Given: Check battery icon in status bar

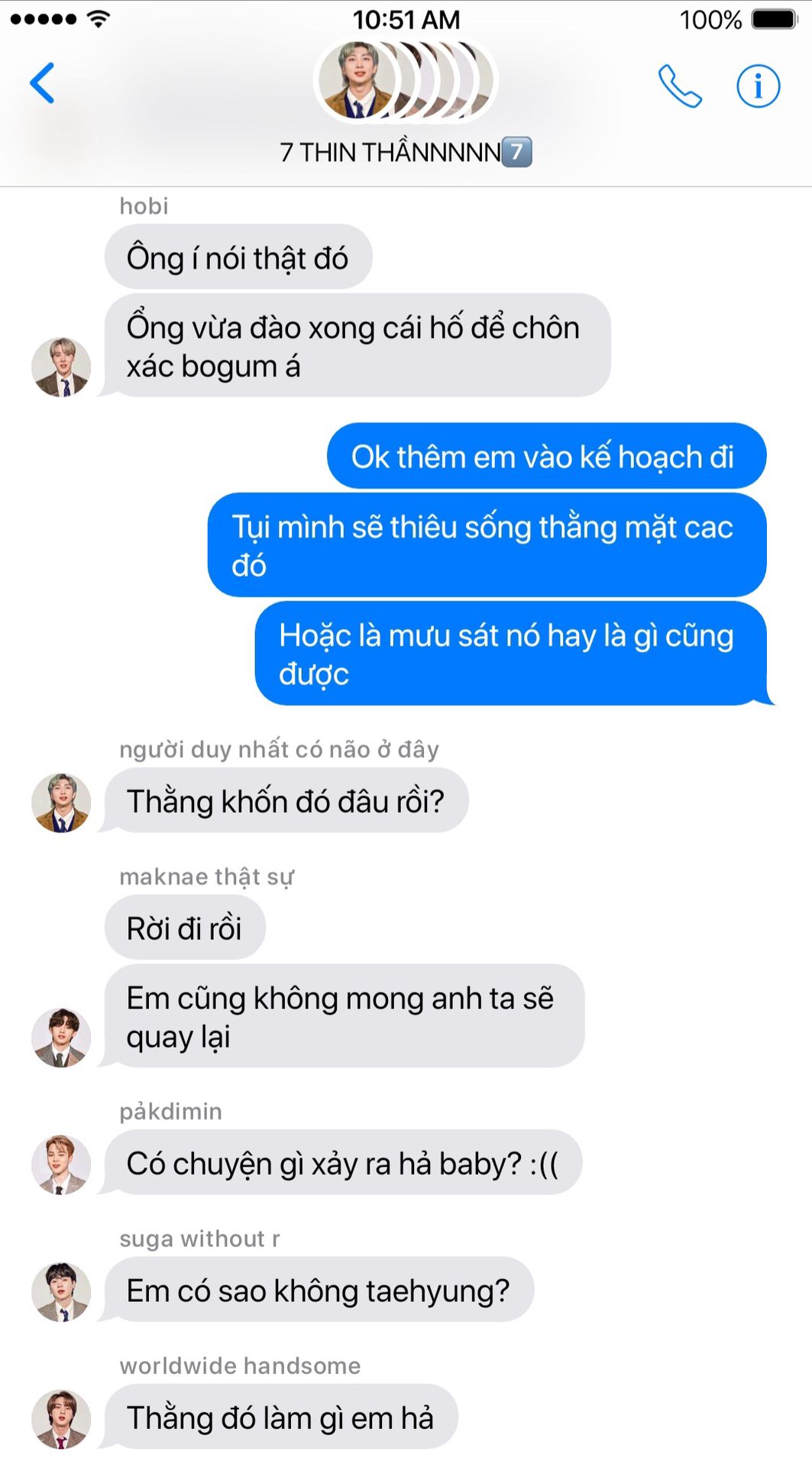Looking at the screenshot, I should coord(775,19).
